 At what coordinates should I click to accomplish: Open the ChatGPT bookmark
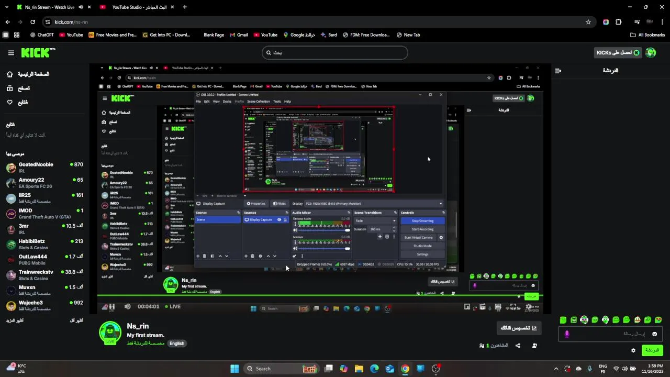(x=42, y=35)
